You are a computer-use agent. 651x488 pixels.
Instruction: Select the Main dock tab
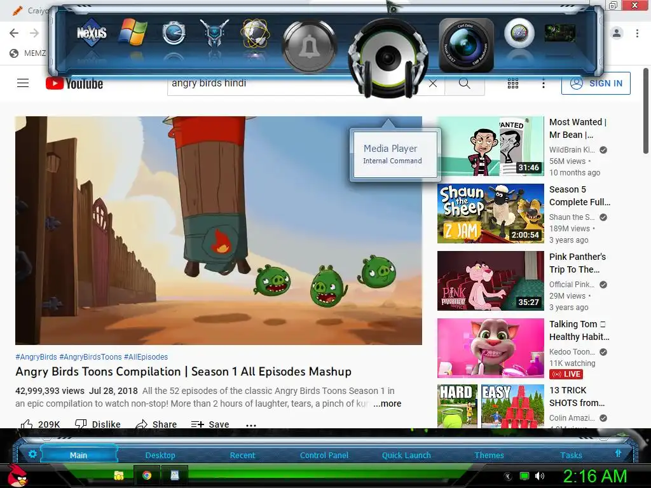[x=78, y=455]
